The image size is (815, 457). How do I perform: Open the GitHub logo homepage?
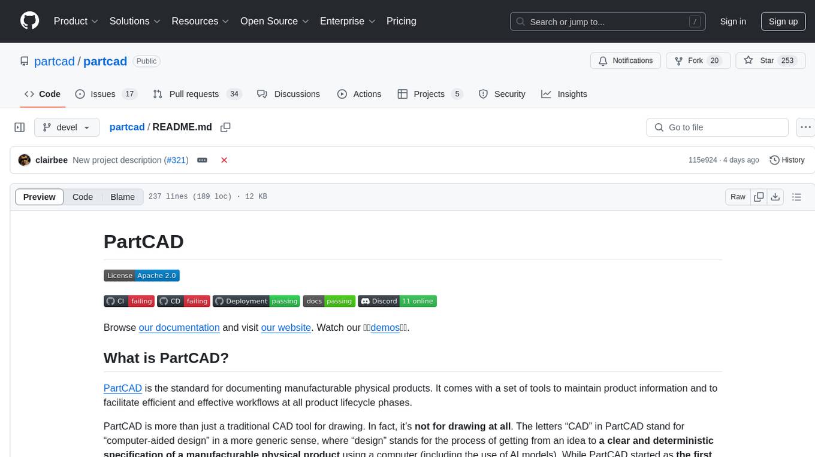pyautogui.click(x=29, y=21)
